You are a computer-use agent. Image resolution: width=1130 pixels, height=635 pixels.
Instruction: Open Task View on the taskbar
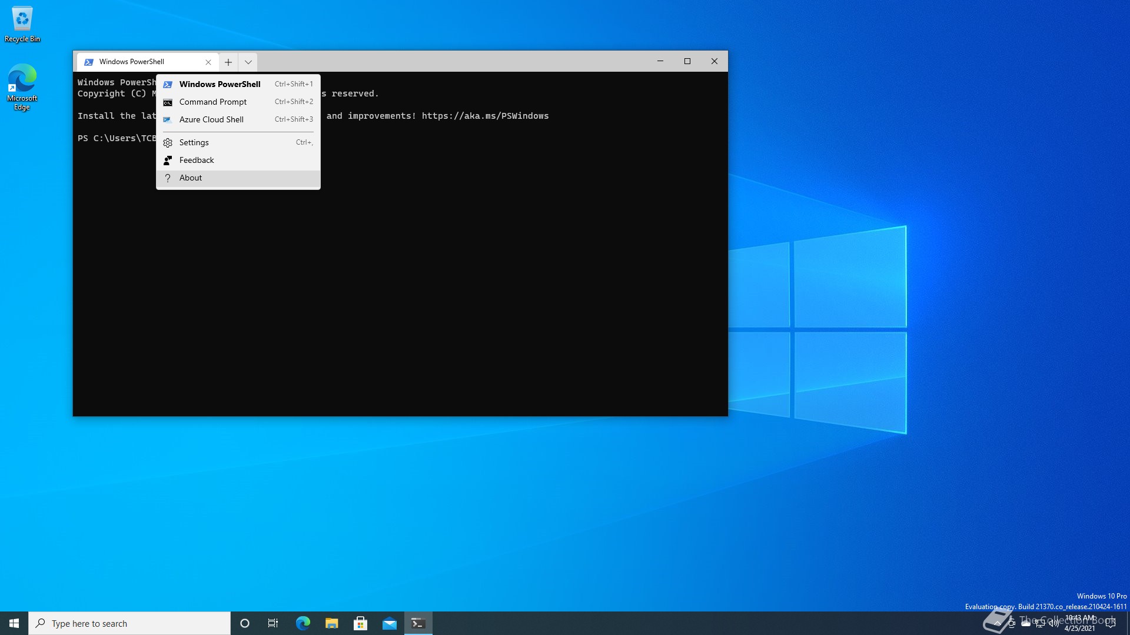click(x=273, y=623)
